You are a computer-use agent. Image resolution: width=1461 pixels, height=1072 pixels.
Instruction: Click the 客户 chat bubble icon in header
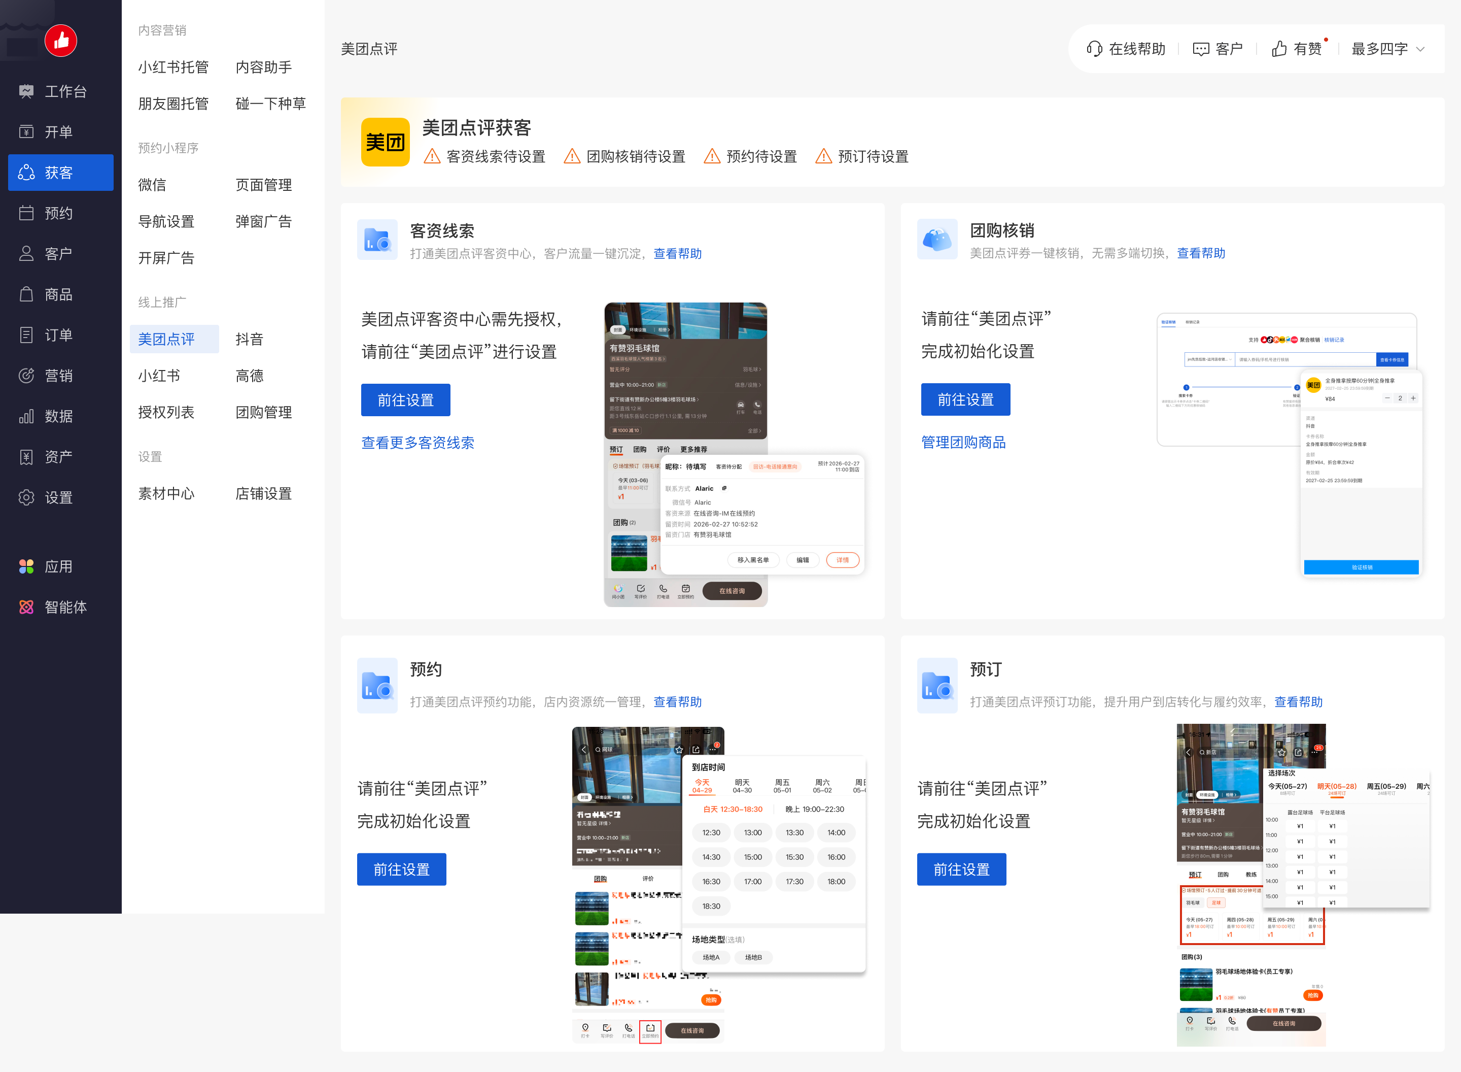tap(1200, 49)
